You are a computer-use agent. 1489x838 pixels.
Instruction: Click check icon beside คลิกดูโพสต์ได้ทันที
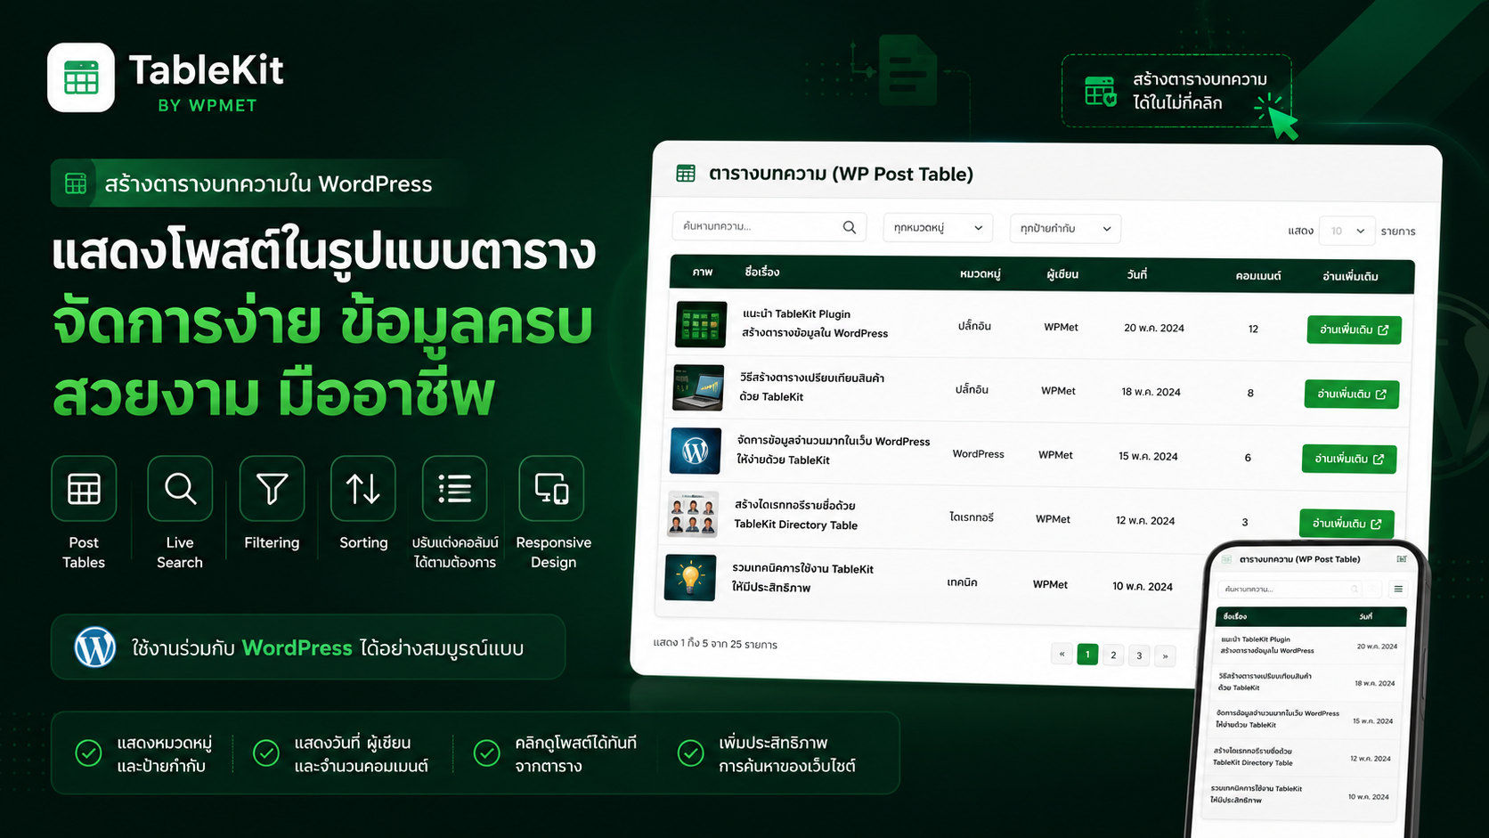[x=486, y=753]
